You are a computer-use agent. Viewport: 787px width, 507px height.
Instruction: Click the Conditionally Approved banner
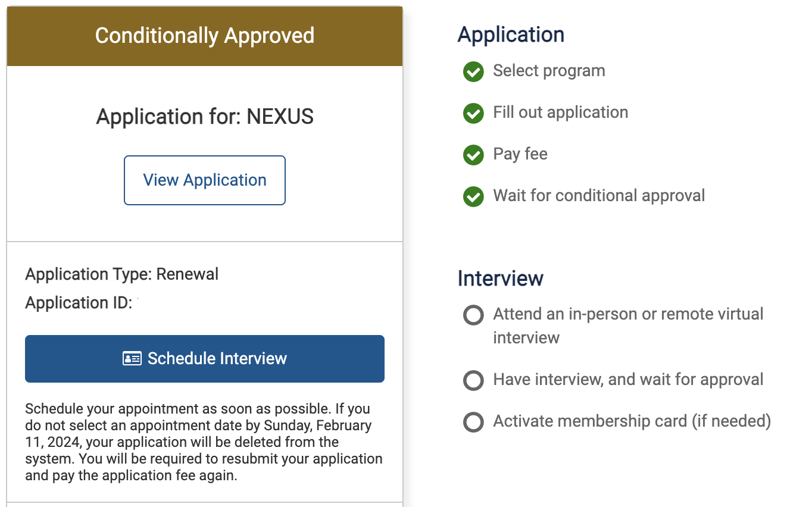205,36
